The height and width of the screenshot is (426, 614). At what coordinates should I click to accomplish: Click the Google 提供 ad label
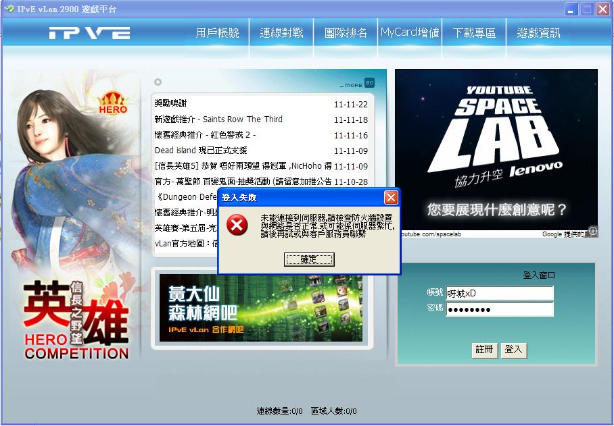point(565,234)
